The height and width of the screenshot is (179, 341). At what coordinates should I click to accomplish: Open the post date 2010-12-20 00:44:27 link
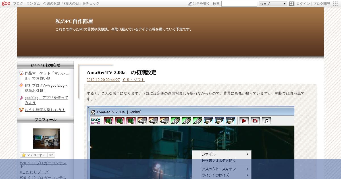click(103, 80)
